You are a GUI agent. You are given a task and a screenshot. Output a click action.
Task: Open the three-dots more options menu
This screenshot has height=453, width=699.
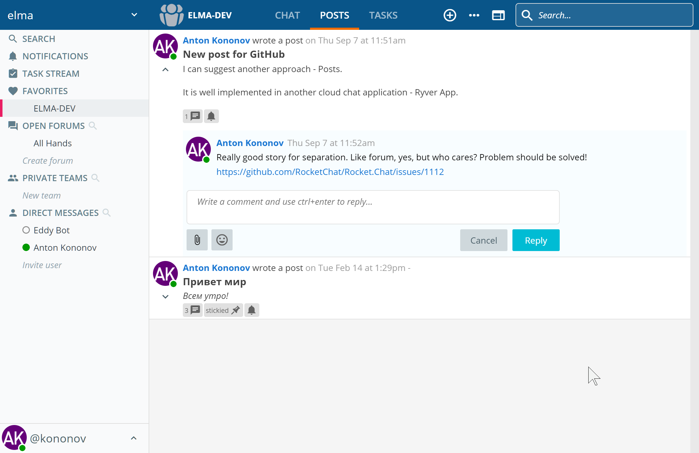(474, 15)
